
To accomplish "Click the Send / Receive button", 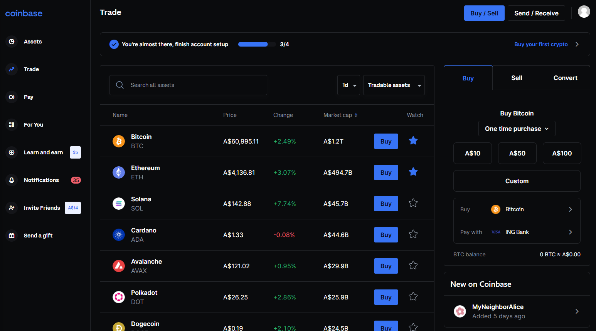I will (536, 13).
